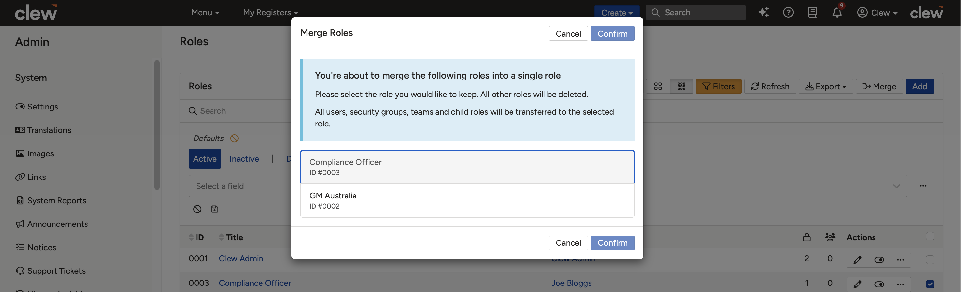Image resolution: width=961 pixels, height=292 pixels.
Task: Click the clear filter circle-slash icon
Action: pos(197,209)
